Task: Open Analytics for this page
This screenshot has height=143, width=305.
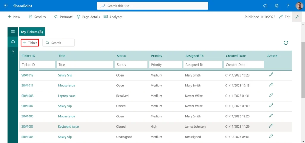Action: pos(113,17)
